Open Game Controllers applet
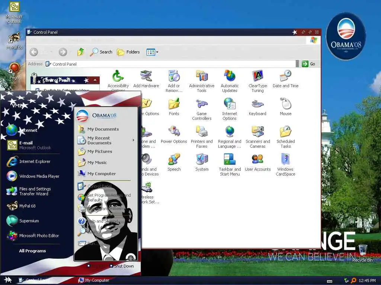This screenshot has height=285, width=381. 202,109
